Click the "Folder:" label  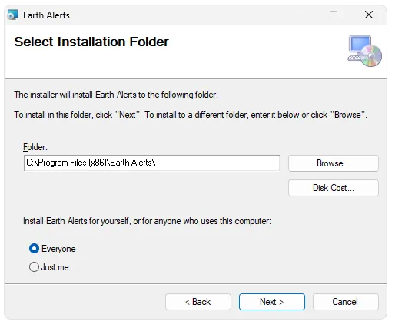[35, 147]
